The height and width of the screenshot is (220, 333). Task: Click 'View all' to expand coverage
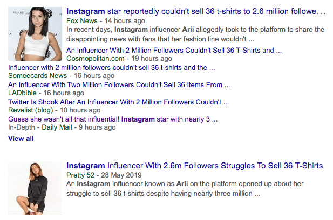21,138
